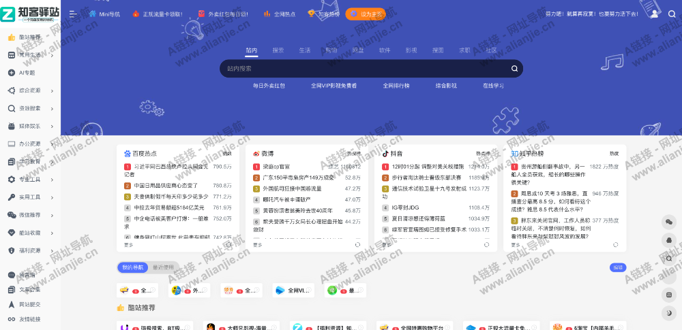This screenshot has height=330, width=682.
Task: Refresh the 抖音 hot list card
Action: [487, 244]
